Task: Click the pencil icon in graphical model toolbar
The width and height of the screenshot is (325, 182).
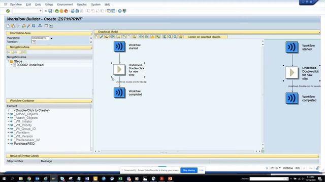Action: coord(102,37)
